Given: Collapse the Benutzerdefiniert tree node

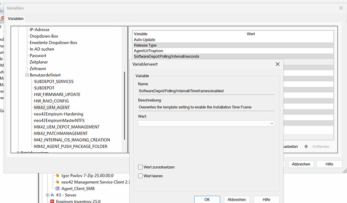Looking at the screenshot, I should [x=26, y=75].
